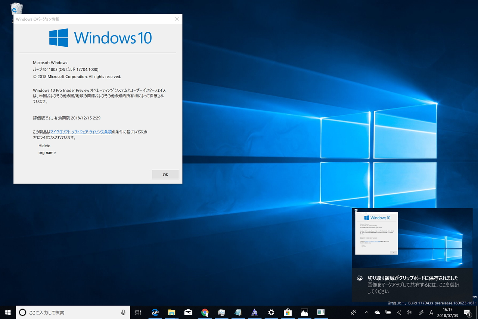Close the Windows version info dialog

point(177,19)
